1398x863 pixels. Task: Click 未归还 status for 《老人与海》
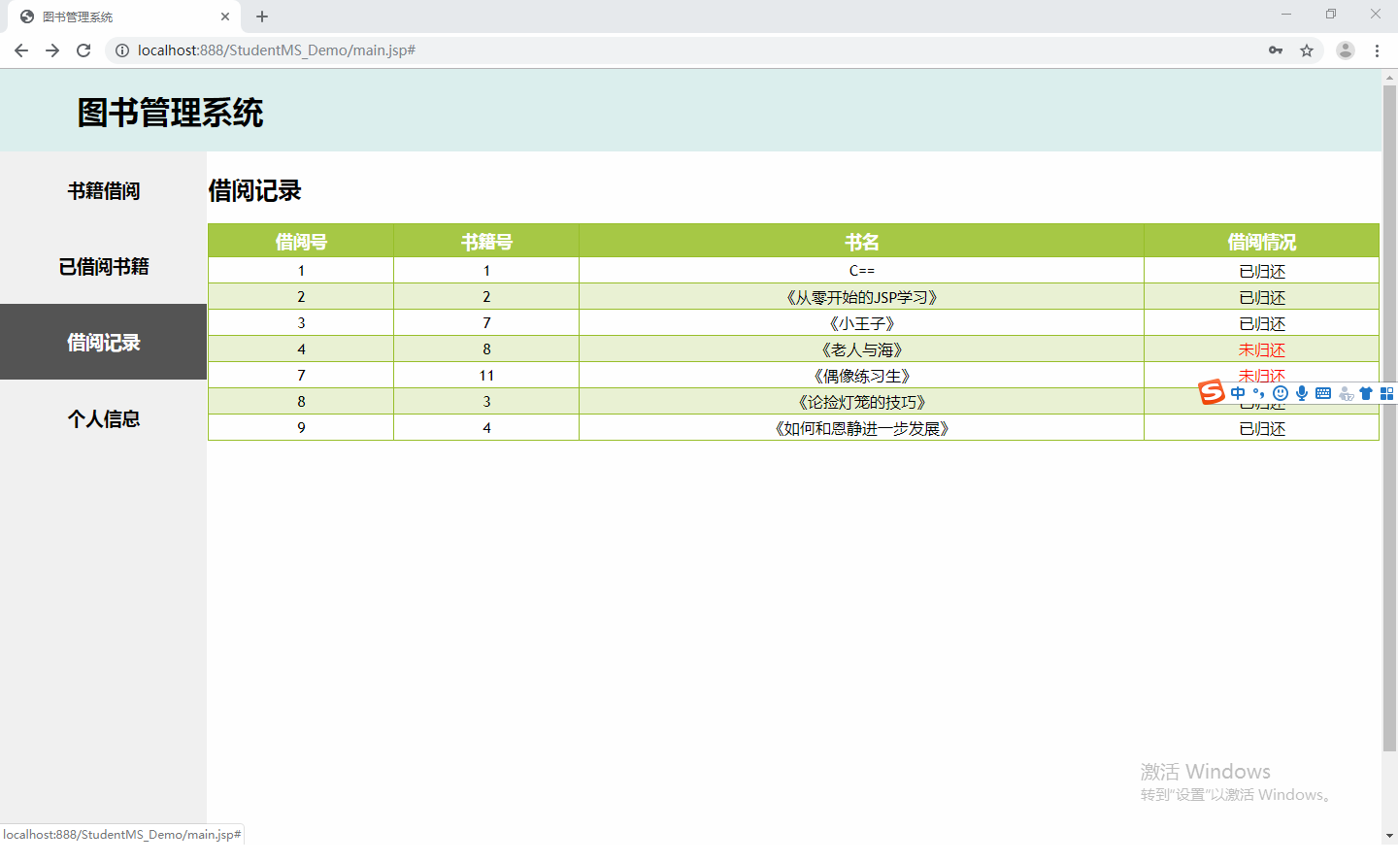(1262, 349)
